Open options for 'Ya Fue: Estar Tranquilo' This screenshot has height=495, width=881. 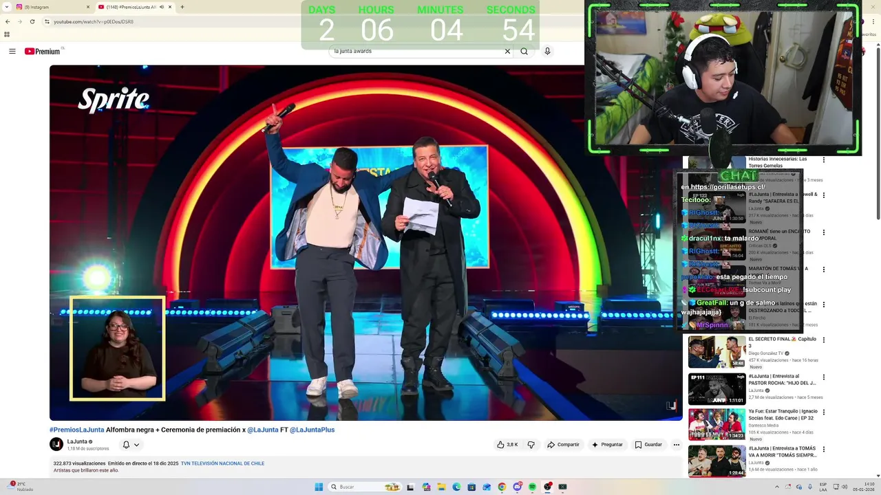click(824, 412)
